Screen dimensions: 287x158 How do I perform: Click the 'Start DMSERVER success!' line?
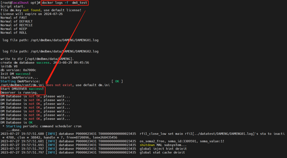tap(22, 89)
